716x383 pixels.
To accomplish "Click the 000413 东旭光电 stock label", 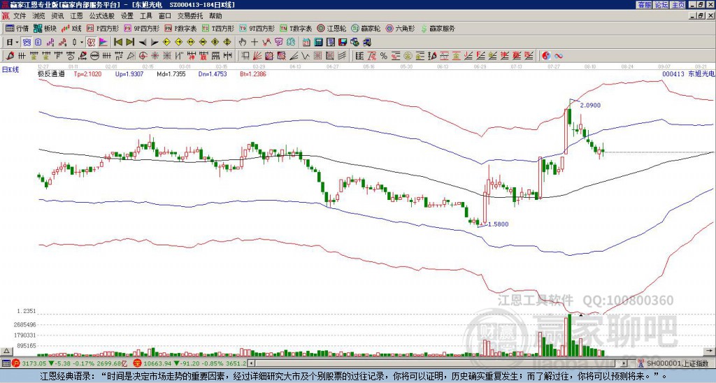I will [x=688, y=74].
